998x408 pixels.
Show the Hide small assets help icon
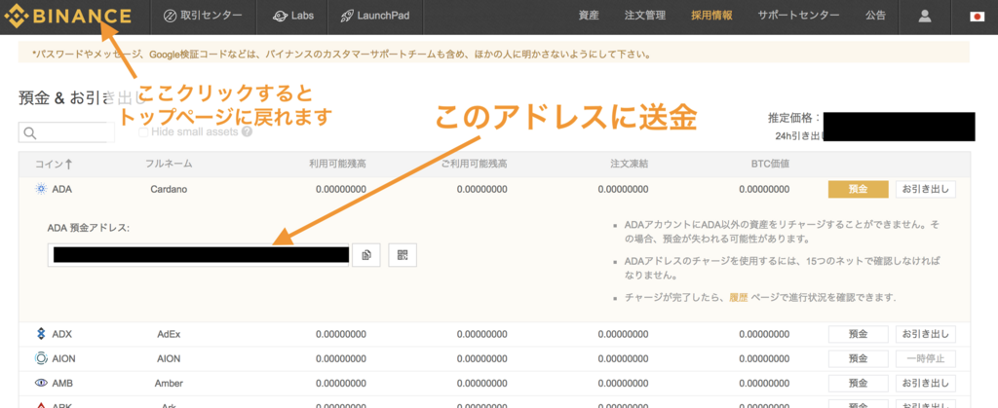(x=247, y=132)
